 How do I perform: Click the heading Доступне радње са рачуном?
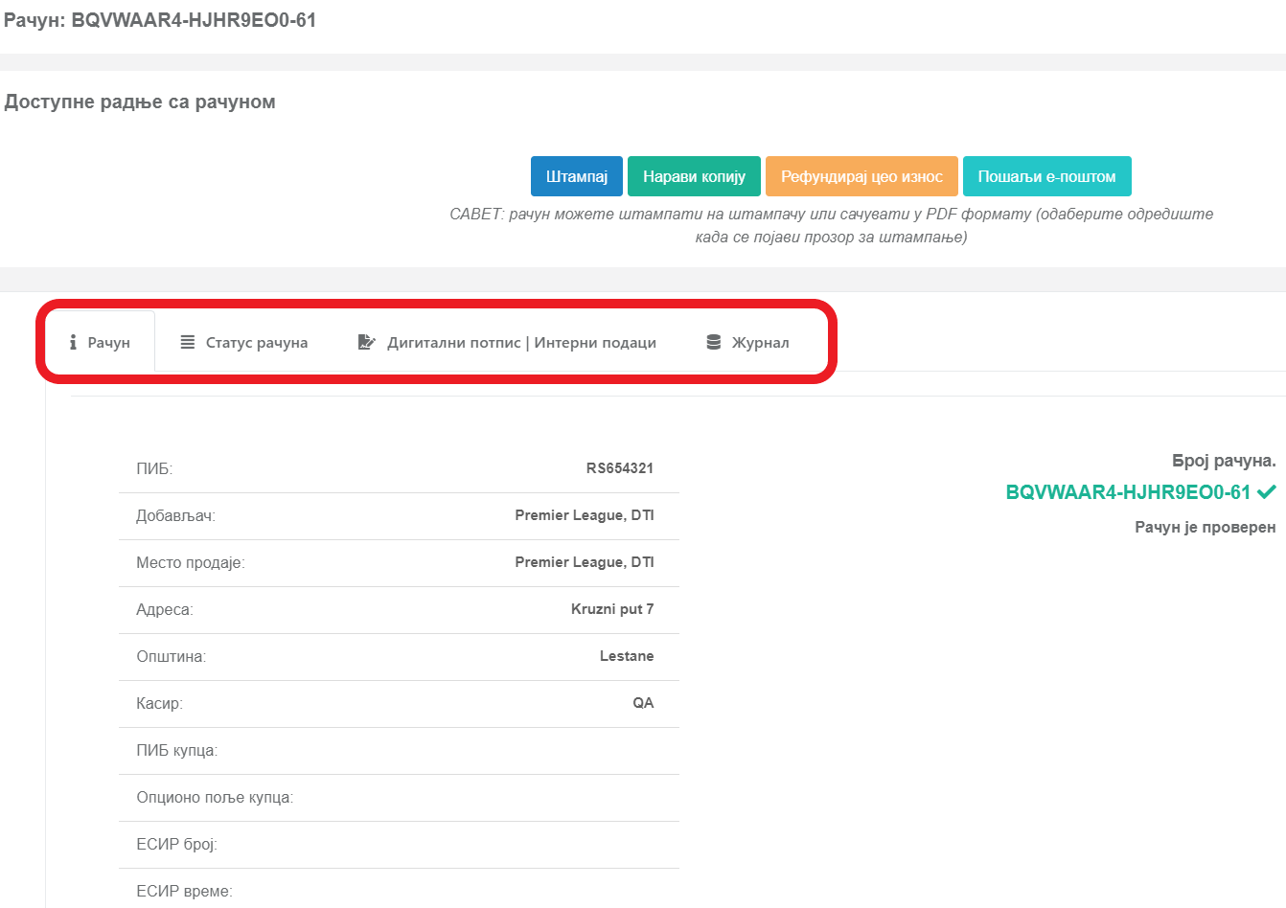[140, 102]
